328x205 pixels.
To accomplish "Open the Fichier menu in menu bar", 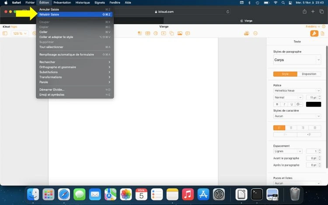I will coord(30,3).
